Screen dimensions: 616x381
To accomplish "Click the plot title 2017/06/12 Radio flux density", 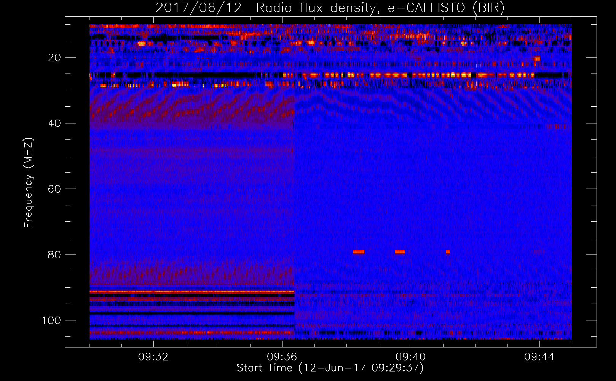I will [x=330, y=8].
